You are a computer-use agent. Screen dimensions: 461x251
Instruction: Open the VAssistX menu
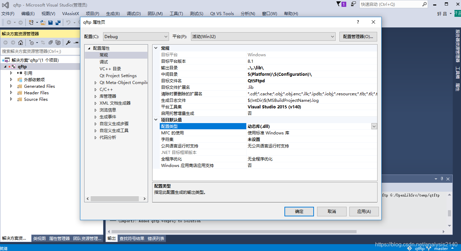click(x=70, y=13)
